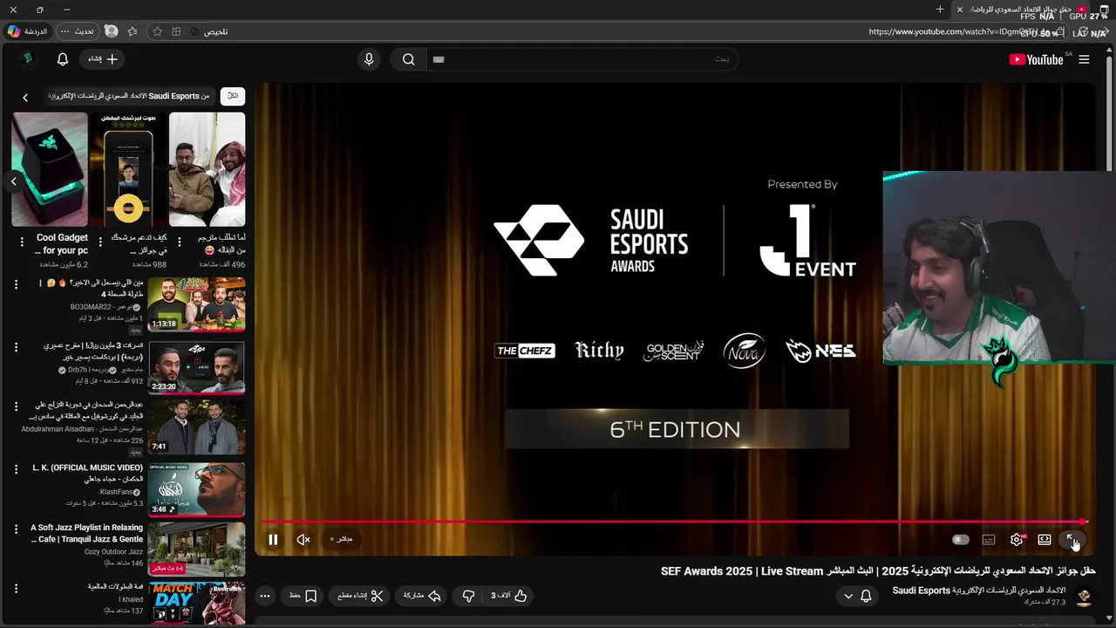1116x628 pixels.
Task: Open more actions below the video
Action: pos(265,596)
